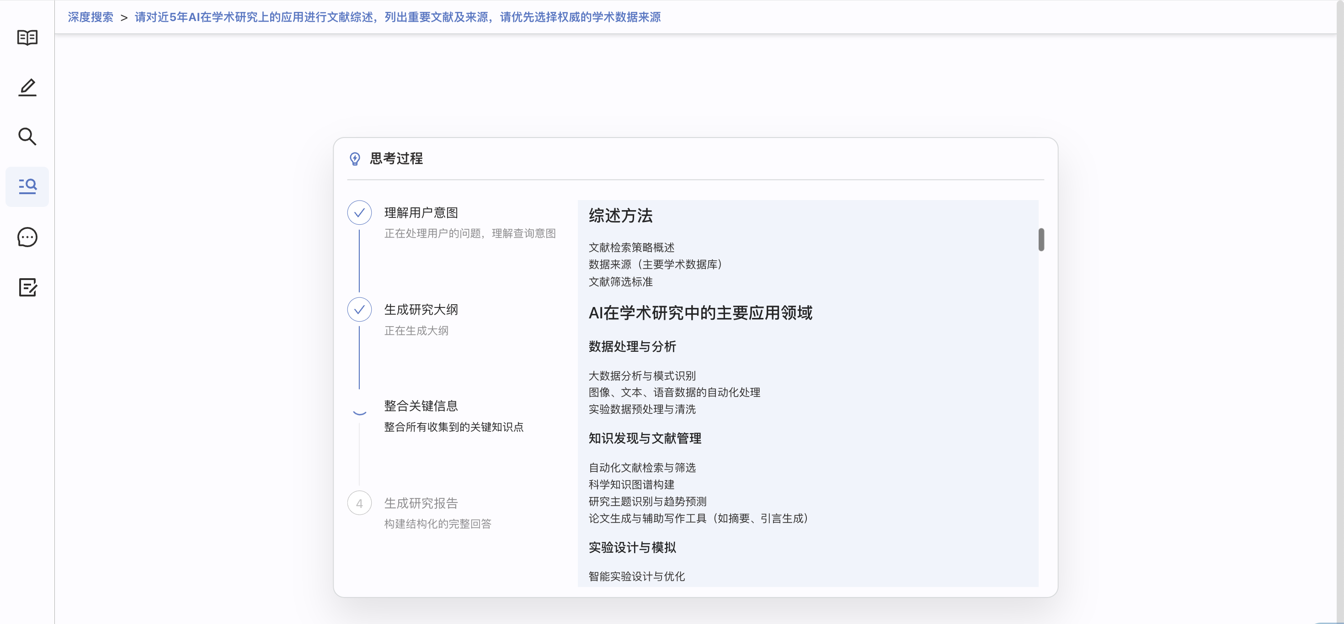
Task: Click the outline panel scrollbar thumb
Action: point(1041,240)
